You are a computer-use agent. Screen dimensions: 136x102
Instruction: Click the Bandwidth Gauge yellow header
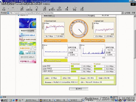pos(55,60)
